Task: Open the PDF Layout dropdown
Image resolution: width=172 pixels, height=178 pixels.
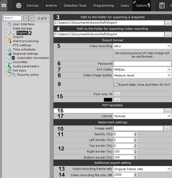Action: (x=169, y=116)
